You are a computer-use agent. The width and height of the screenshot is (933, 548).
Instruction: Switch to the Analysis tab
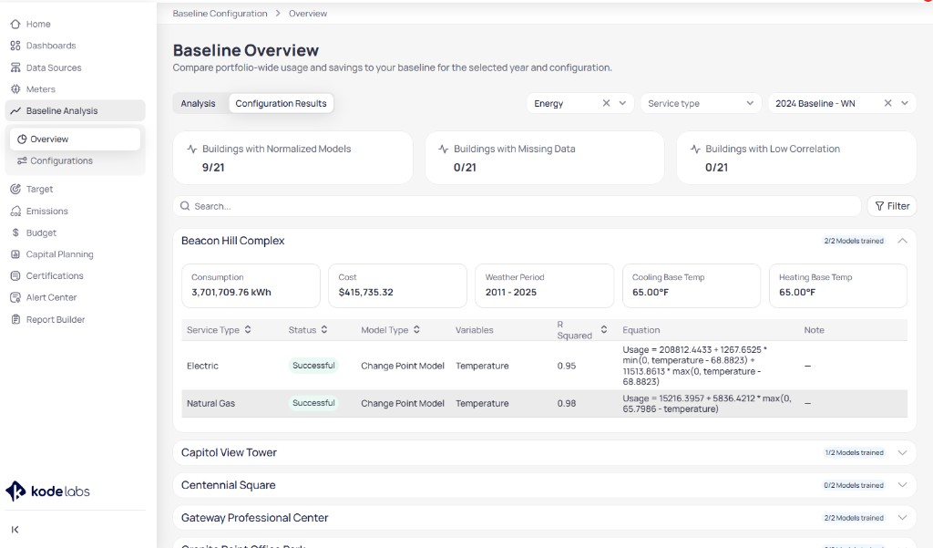[198, 104]
